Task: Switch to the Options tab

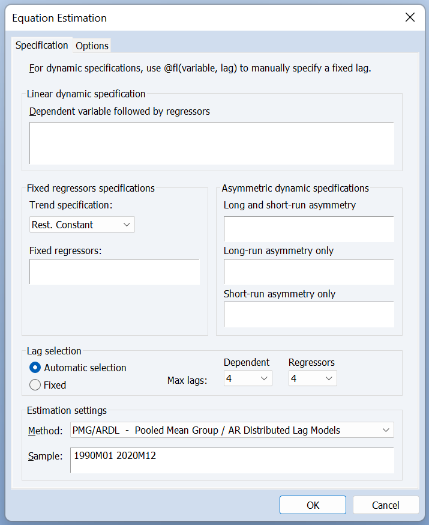Action: click(92, 46)
